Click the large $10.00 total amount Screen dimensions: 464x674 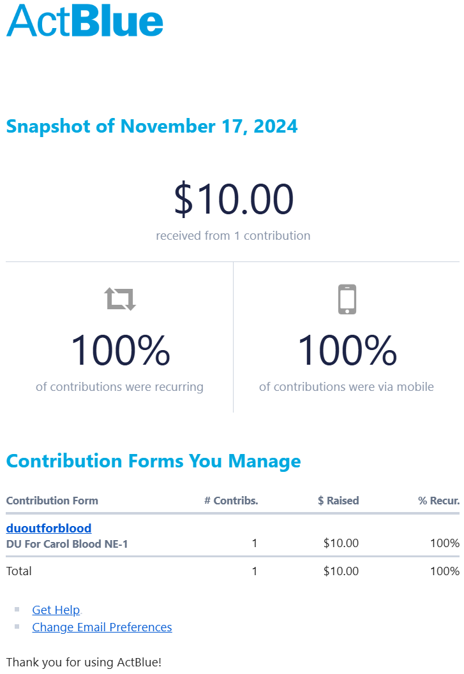click(234, 199)
